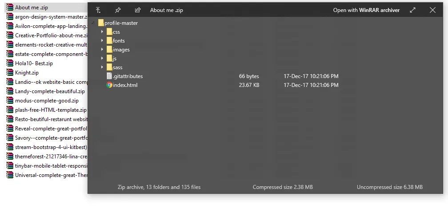The image size is (448, 208).
Task: Click archive icon of modus-complete-good.zip
Action: click(x=10, y=100)
